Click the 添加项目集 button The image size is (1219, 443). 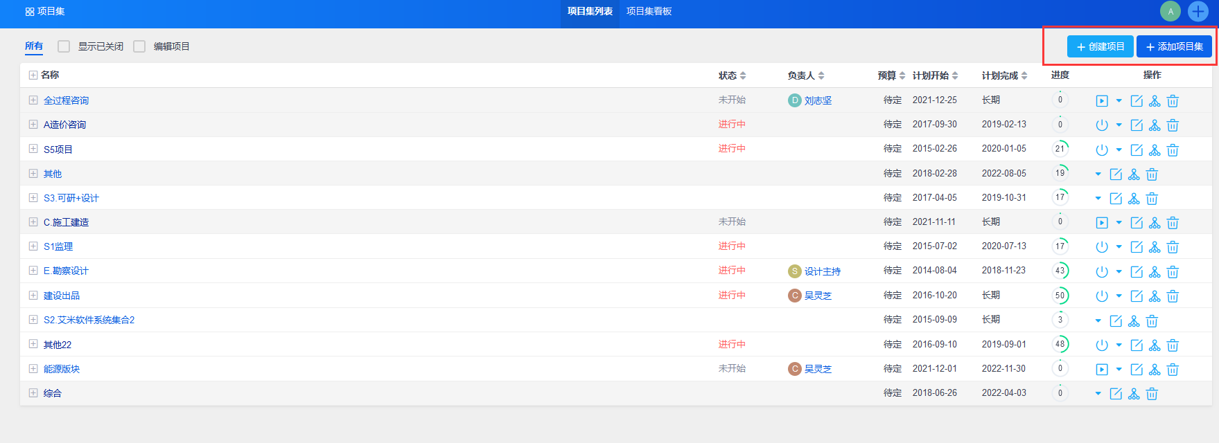[1174, 46]
